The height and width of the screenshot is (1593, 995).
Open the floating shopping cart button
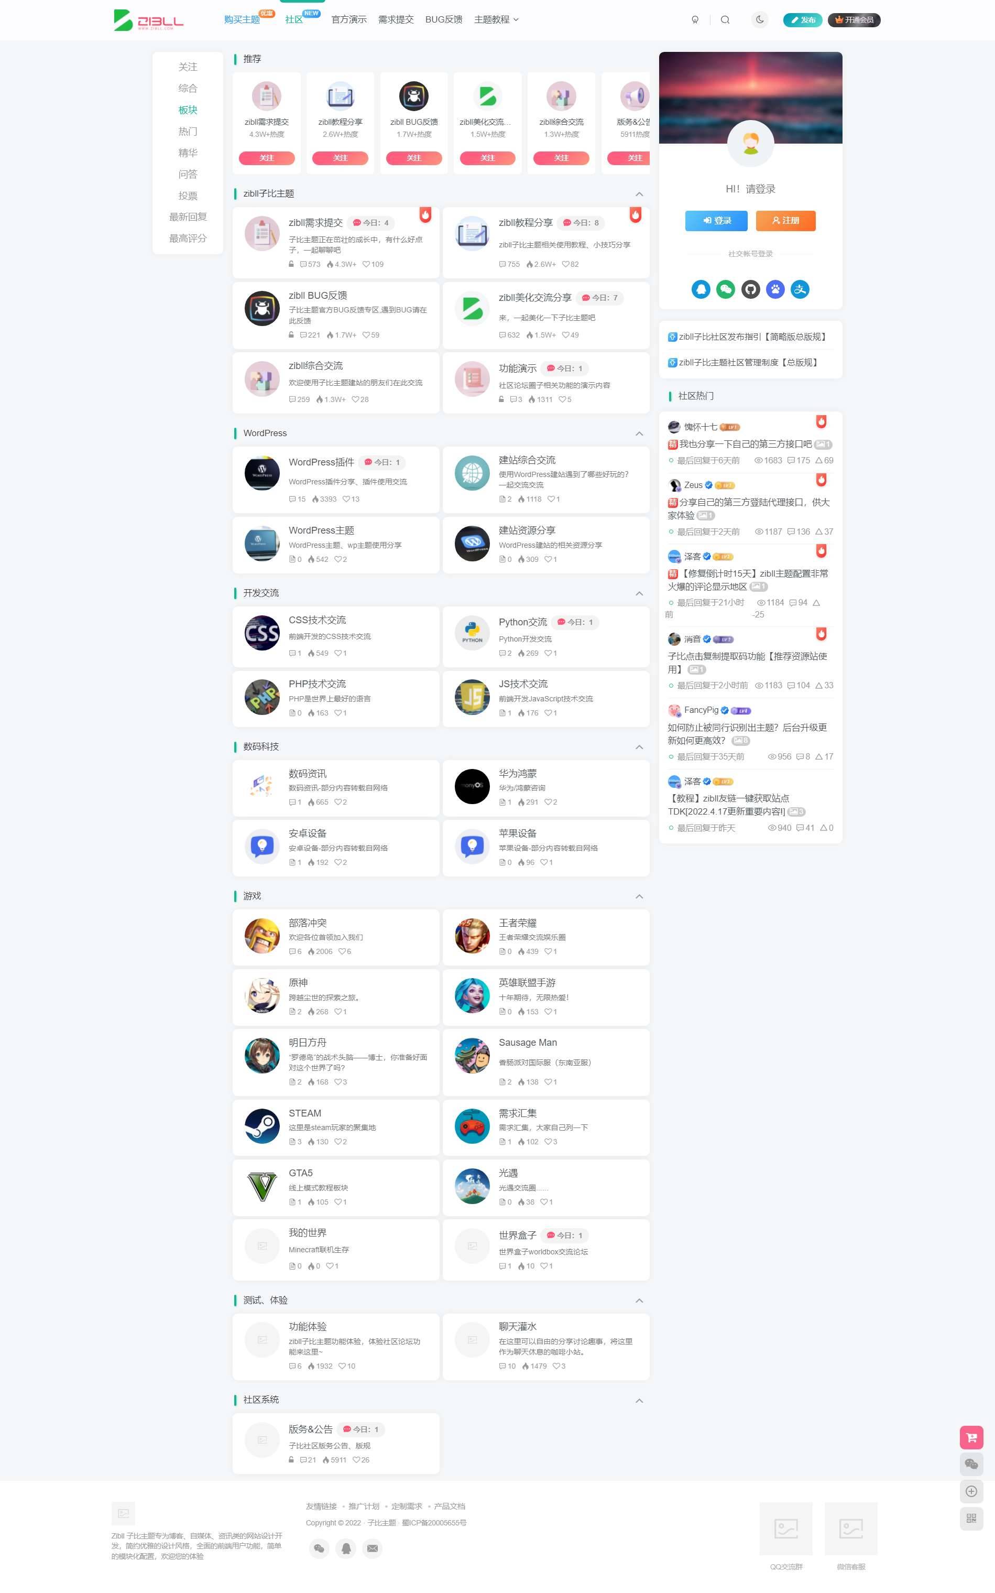[x=971, y=1437]
